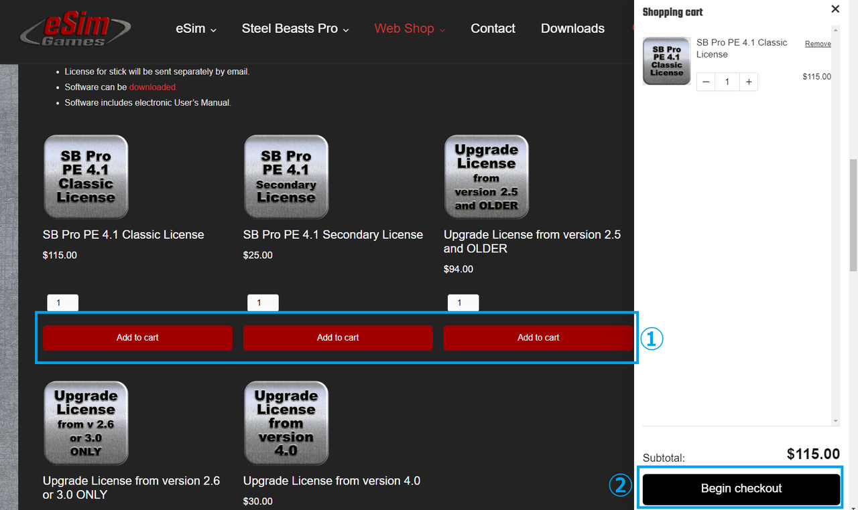Click quantity field for Classic License product
Image resolution: width=858 pixels, height=510 pixels.
point(62,303)
